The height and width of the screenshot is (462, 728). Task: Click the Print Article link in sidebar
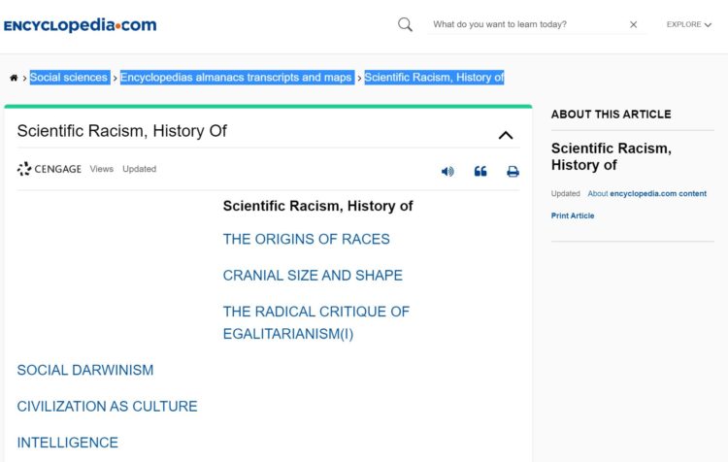point(573,215)
